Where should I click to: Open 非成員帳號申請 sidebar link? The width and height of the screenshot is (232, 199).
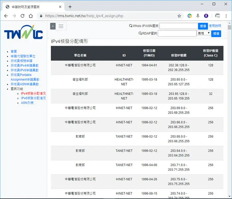click(22, 61)
